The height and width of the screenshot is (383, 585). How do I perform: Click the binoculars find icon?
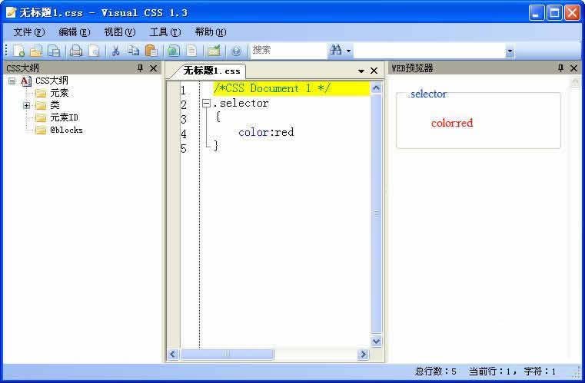tap(336, 51)
